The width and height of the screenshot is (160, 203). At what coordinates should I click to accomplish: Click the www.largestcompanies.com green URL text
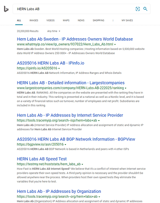[70, 88]
